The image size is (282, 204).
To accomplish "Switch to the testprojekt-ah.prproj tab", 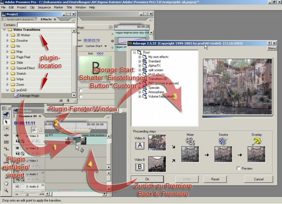I will pos(20,19).
